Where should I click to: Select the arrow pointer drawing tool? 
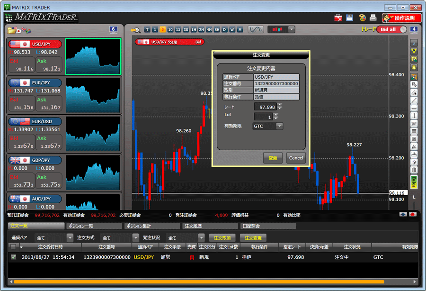[414, 84]
